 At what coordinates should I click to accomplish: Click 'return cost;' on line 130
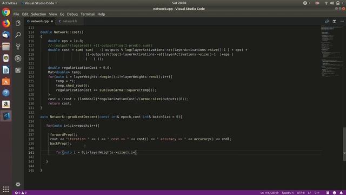click(x=60, y=103)
